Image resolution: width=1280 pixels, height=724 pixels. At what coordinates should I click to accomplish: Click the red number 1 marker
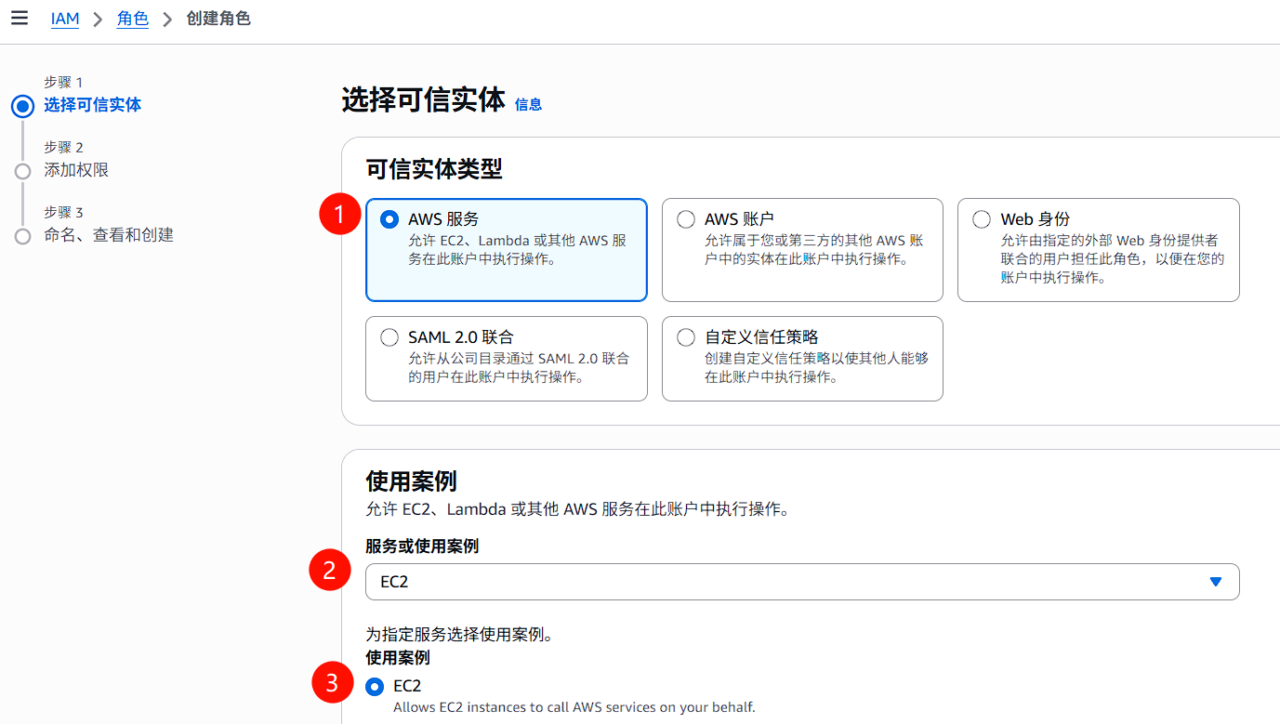click(x=339, y=217)
